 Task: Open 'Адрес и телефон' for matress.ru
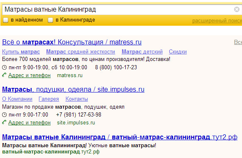coord(29,75)
